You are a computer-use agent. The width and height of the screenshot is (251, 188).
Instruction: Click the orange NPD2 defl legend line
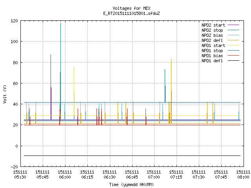point(233,40)
